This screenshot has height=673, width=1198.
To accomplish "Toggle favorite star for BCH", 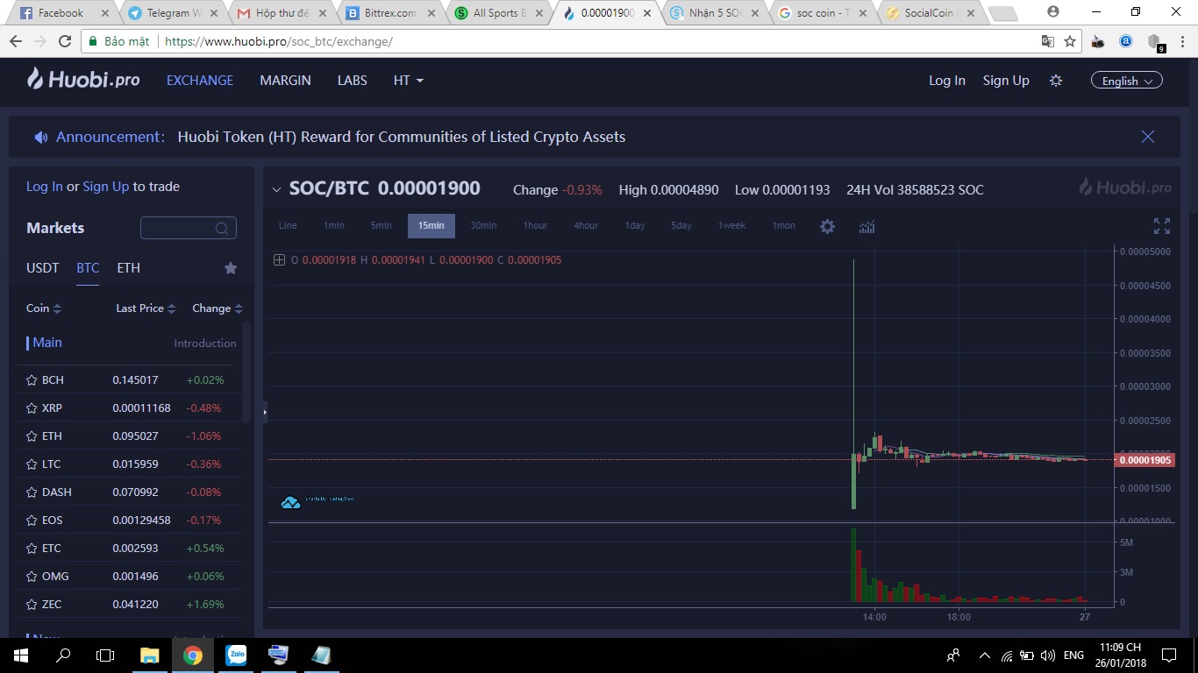I will point(32,380).
